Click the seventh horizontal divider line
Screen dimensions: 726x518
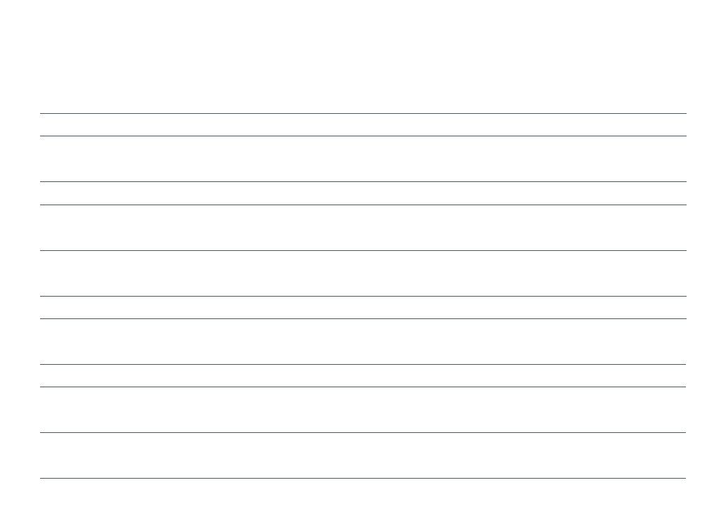point(363,318)
